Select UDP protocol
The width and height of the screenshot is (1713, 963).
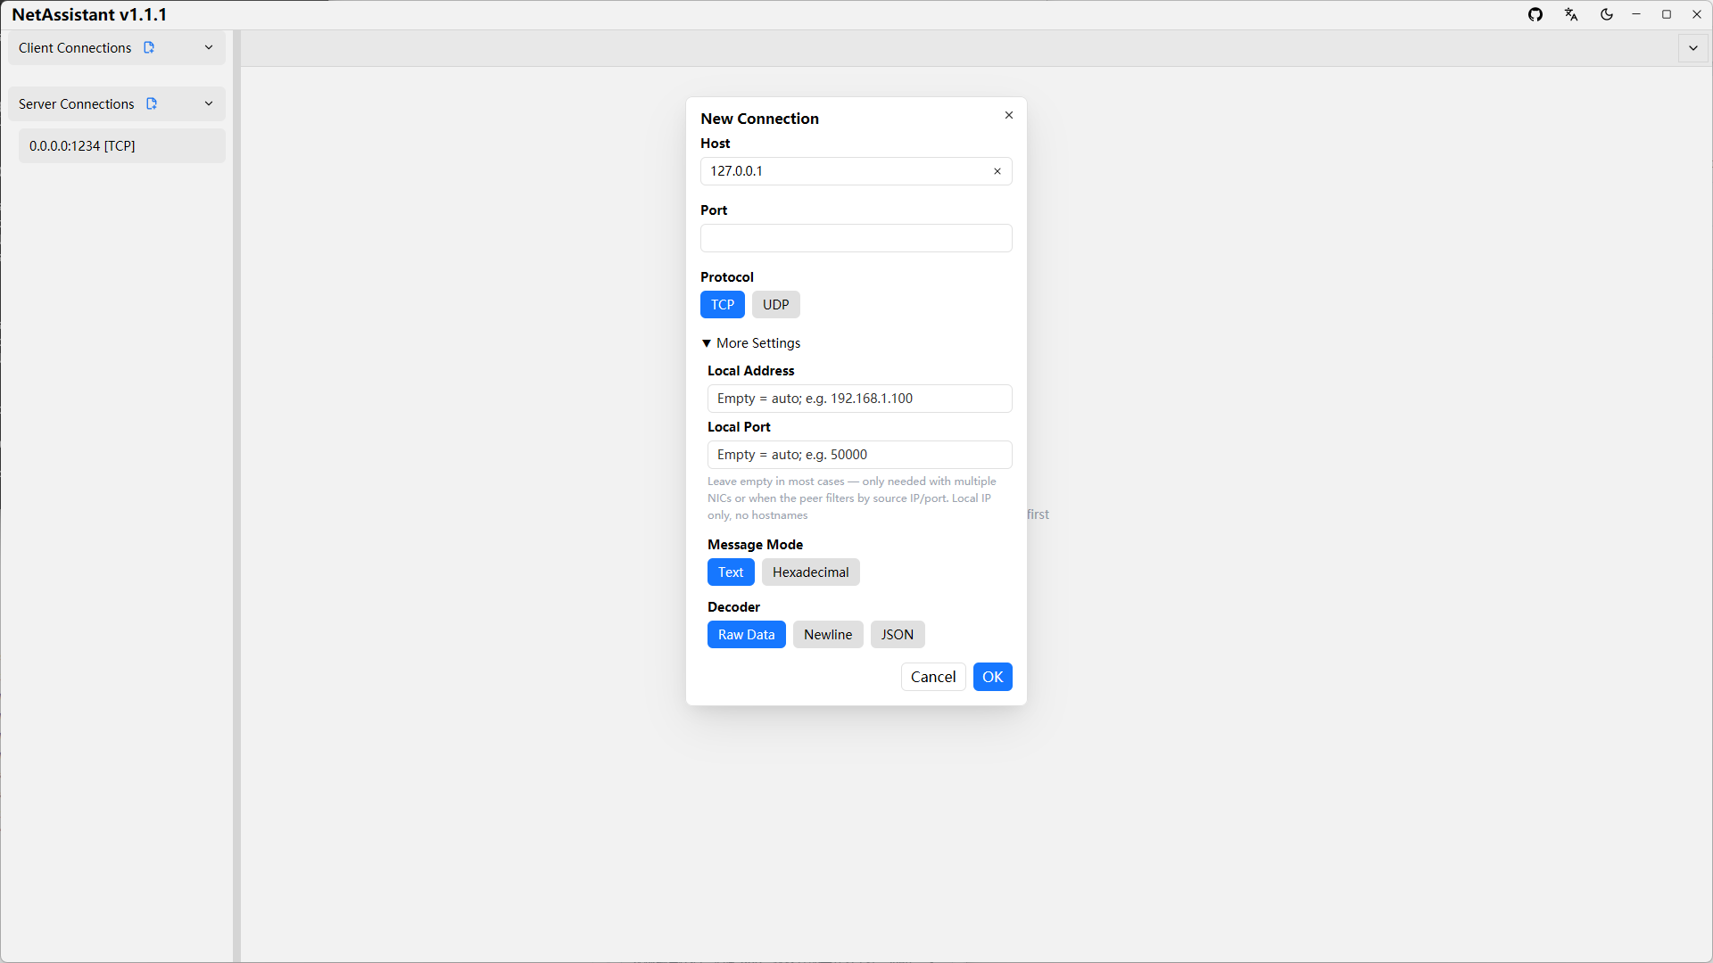776,305
